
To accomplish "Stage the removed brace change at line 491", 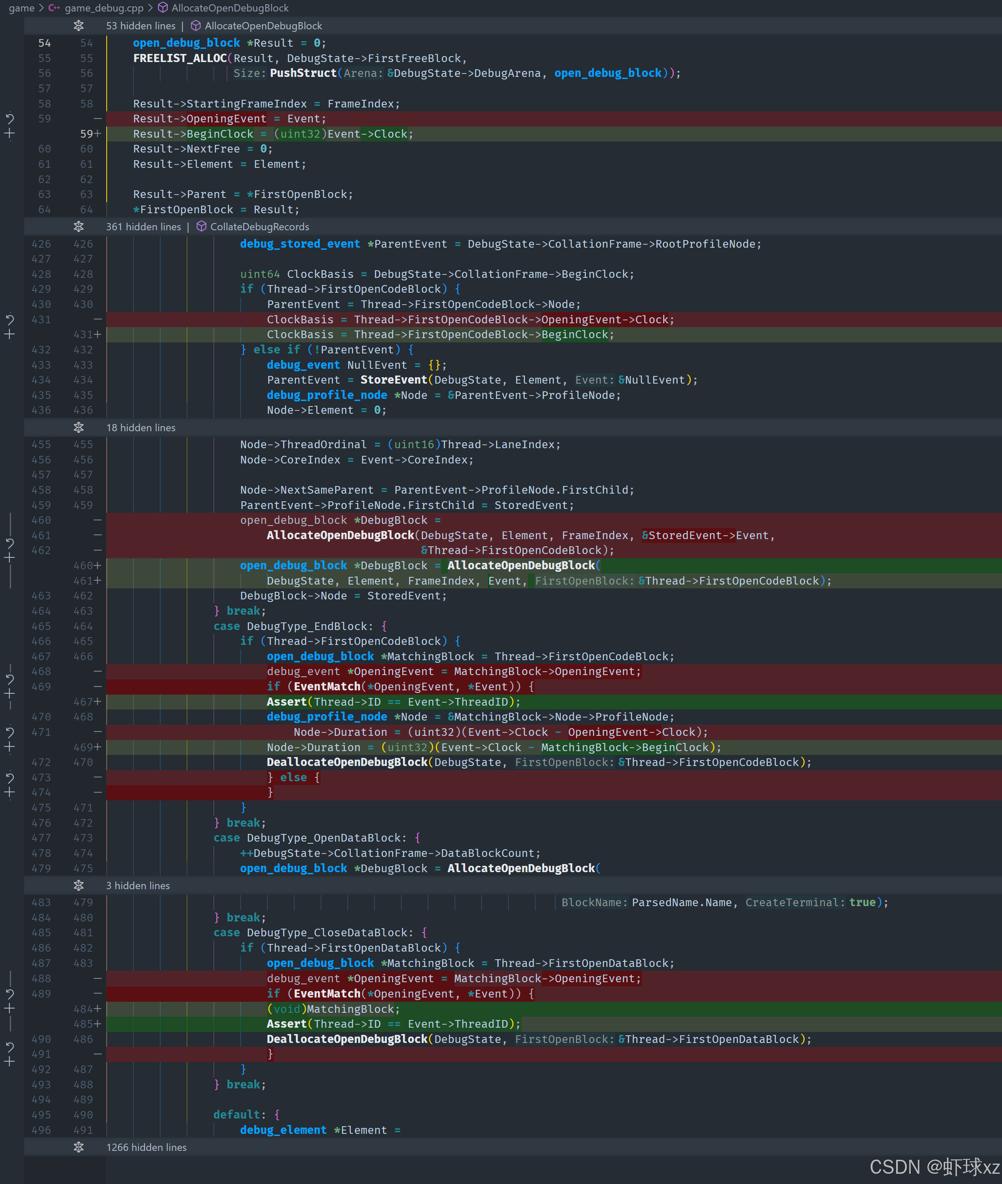I will (10, 1061).
